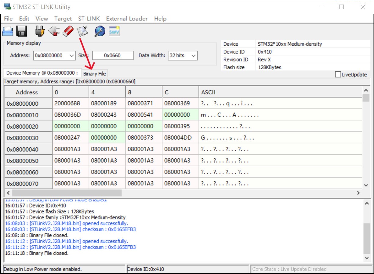This screenshot has height=274, width=374.
Task: Click the Full chip erase icon
Action: tap(68, 31)
